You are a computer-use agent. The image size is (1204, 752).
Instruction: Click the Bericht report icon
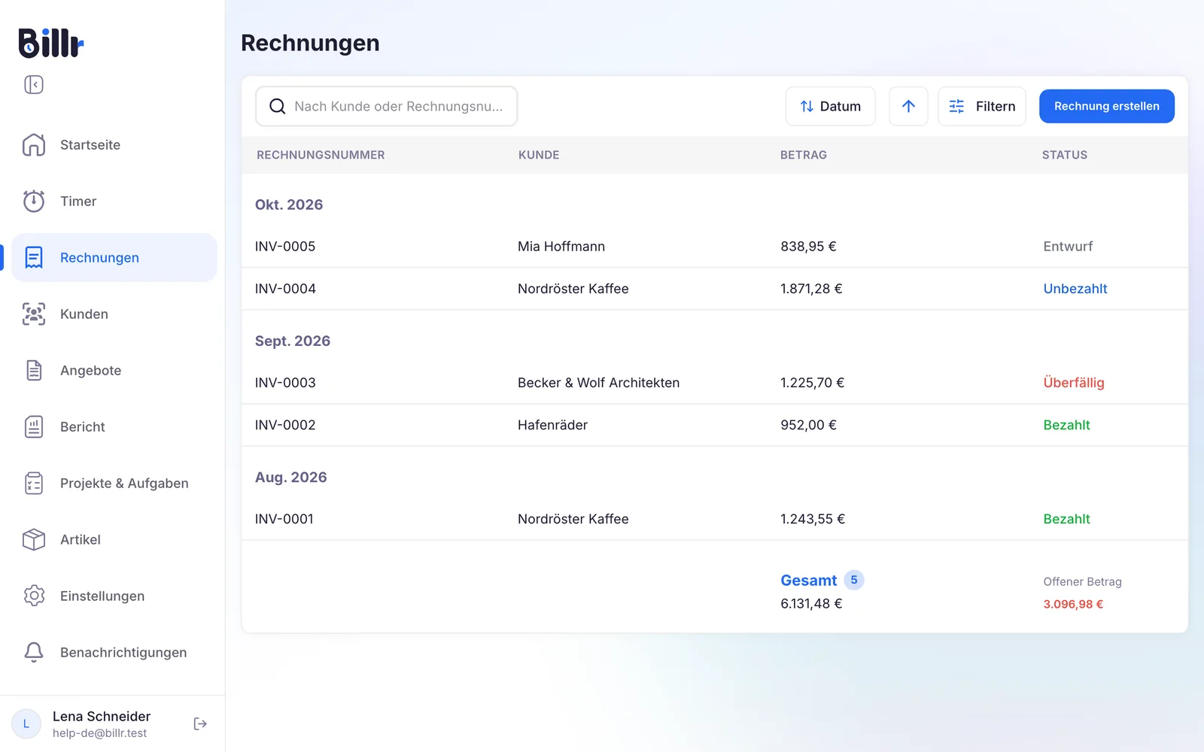coord(34,426)
